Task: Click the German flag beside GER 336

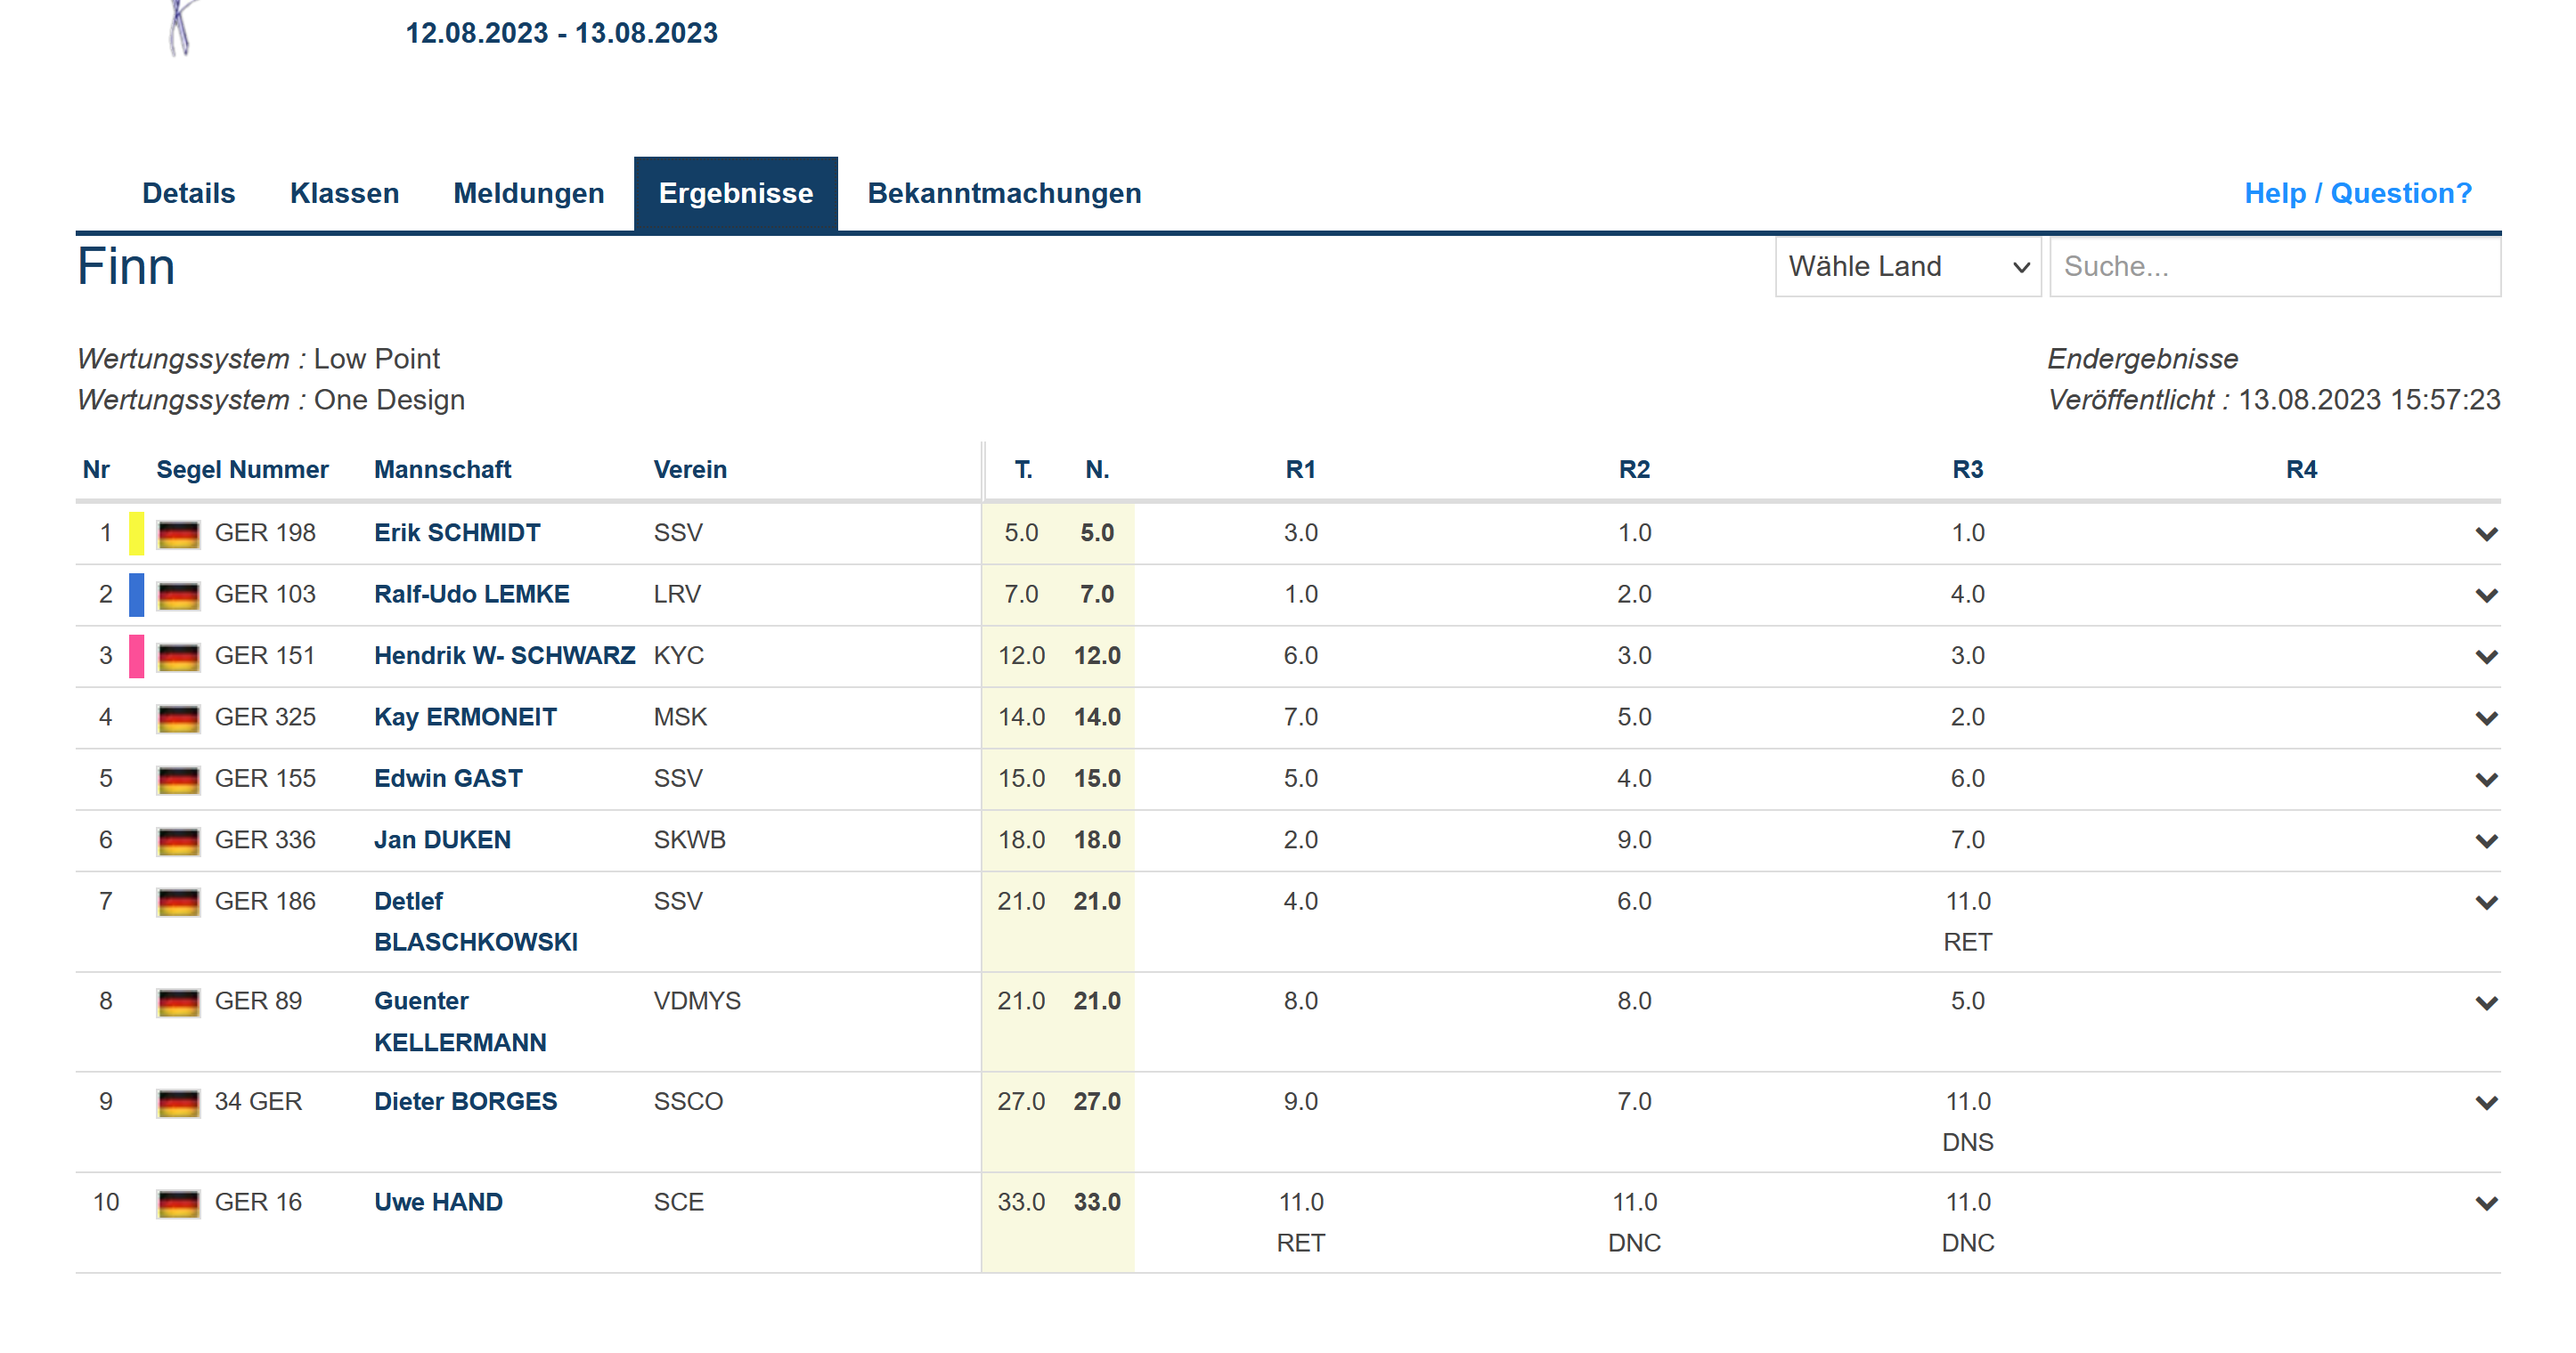Action: tap(178, 841)
